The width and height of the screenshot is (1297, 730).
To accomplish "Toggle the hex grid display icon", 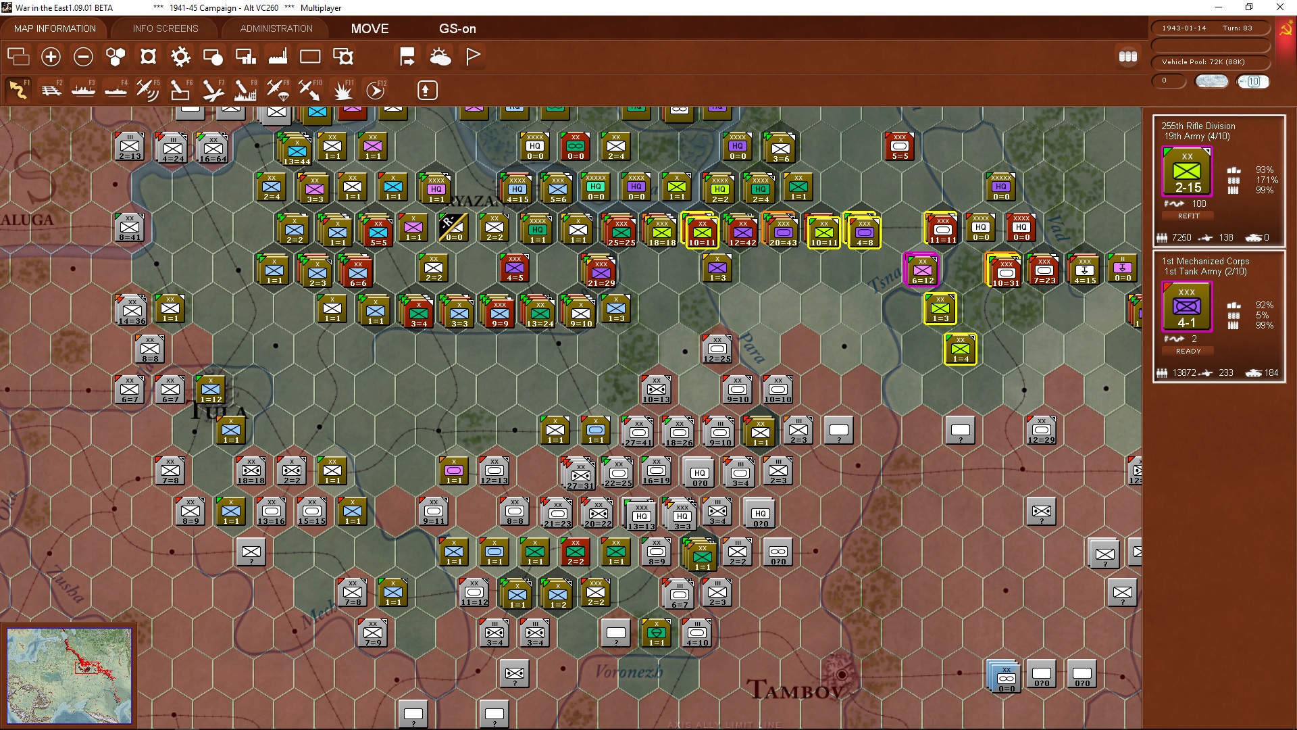I will click(116, 57).
